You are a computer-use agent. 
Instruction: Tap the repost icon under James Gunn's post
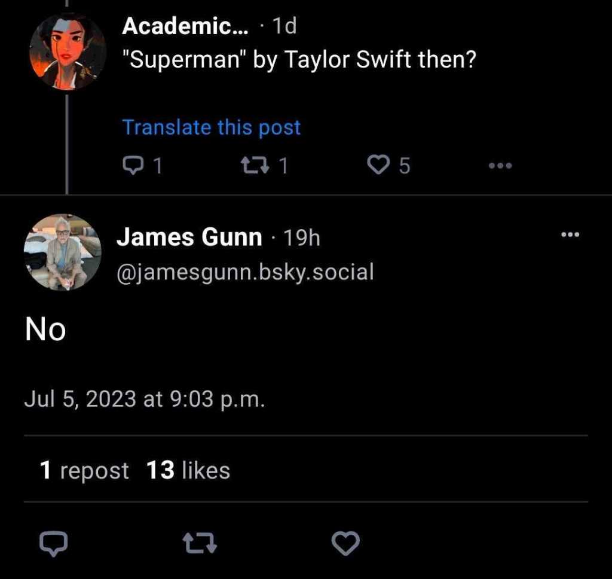click(x=199, y=543)
